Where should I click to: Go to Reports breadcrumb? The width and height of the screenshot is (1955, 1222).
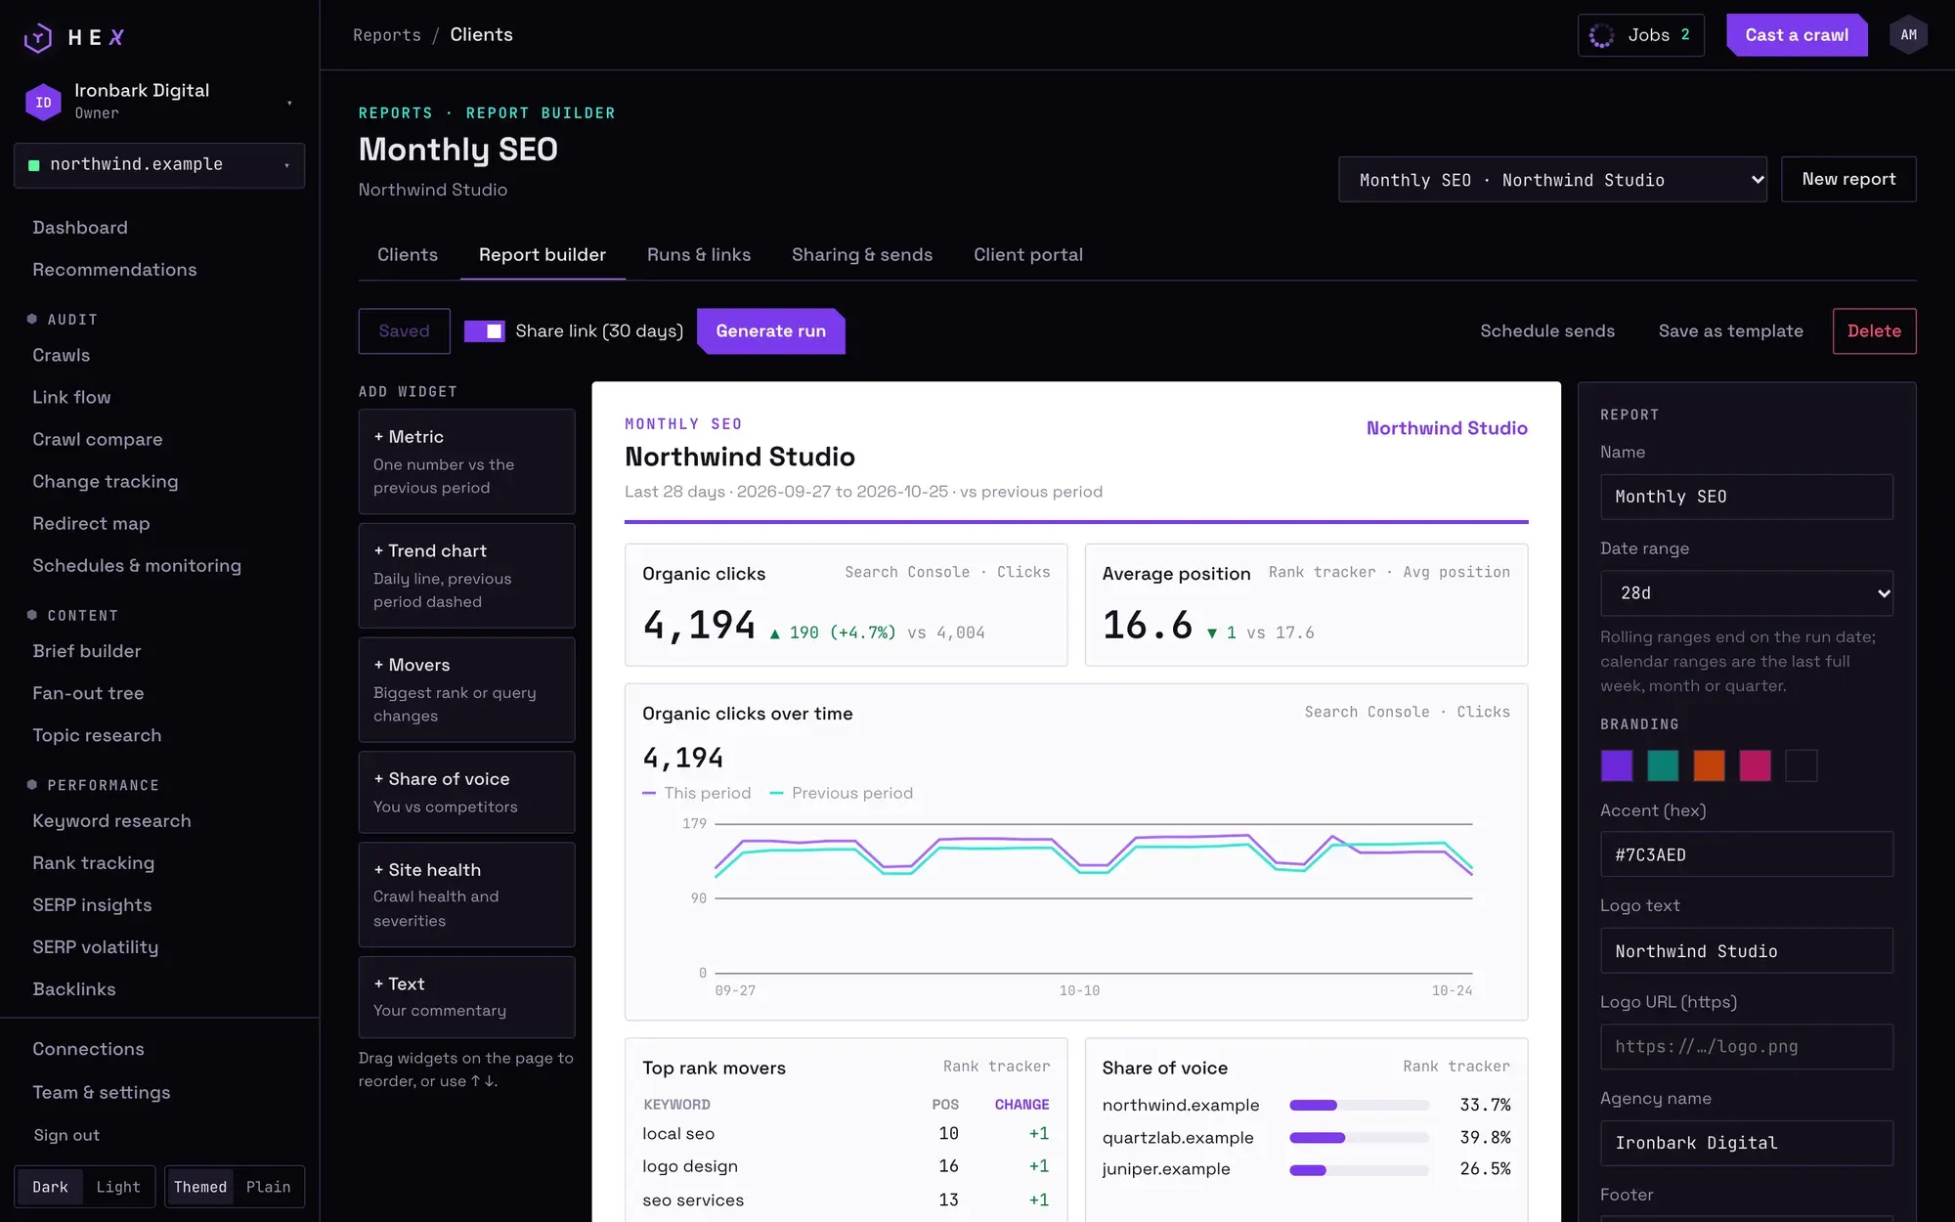[386, 35]
